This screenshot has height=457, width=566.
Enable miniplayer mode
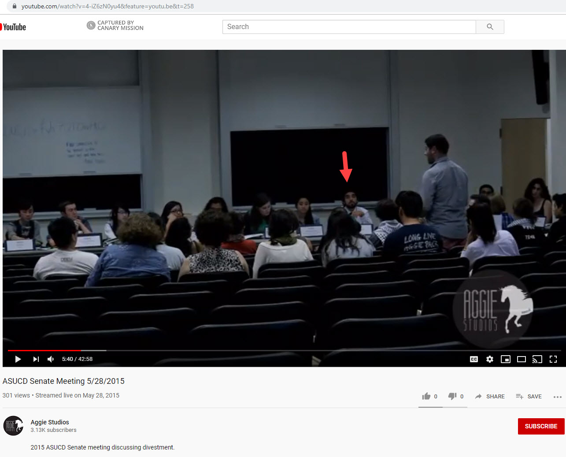(505, 359)
